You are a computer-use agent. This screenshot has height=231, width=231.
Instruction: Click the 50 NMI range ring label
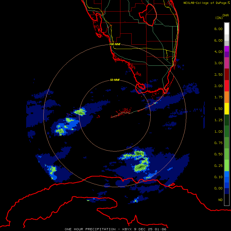tap(115, 80)
